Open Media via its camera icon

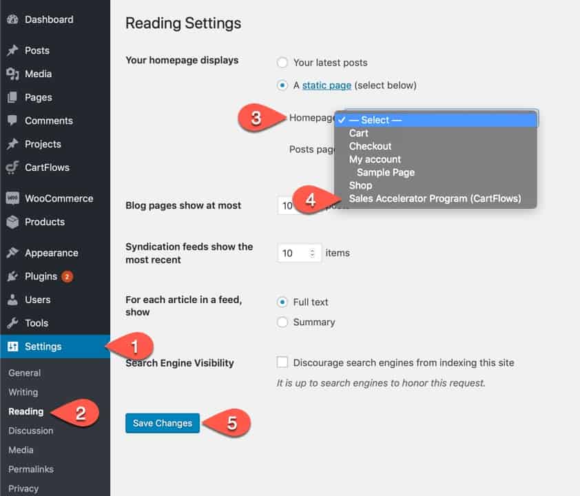click(12, 74)
